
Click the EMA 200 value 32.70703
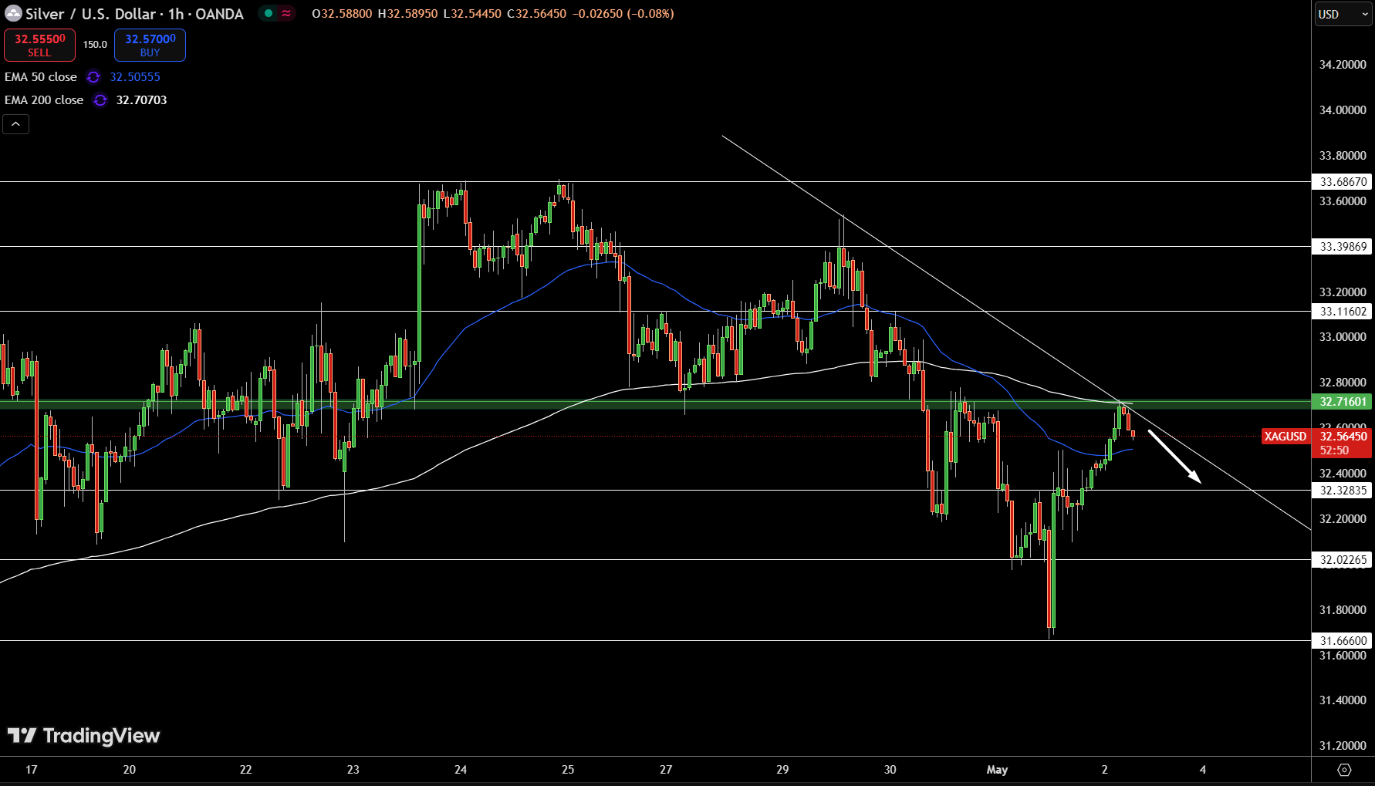point(141,100)
